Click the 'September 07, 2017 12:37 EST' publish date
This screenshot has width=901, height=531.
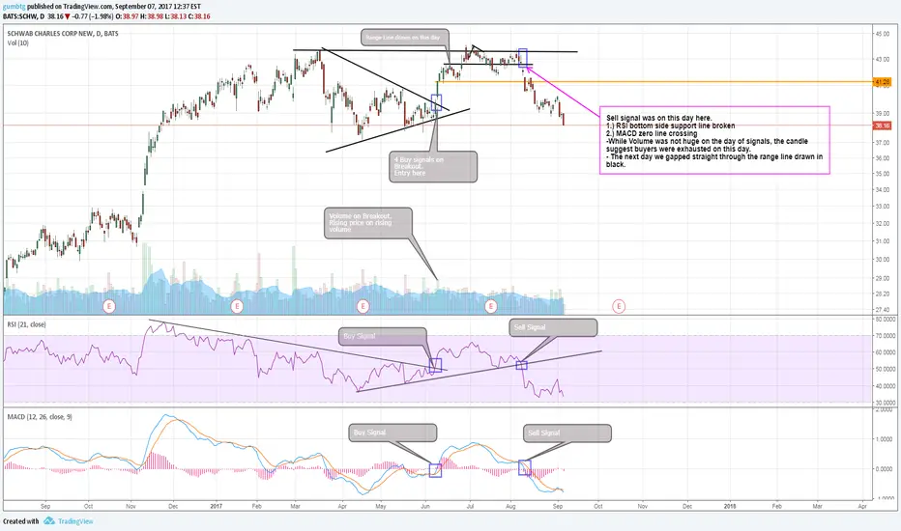click(x=158, y=7)
